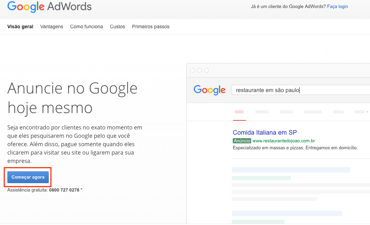Click the paragraph starting Seja encontrado por clientes
The image size is (370, 225).
[75, 144]
